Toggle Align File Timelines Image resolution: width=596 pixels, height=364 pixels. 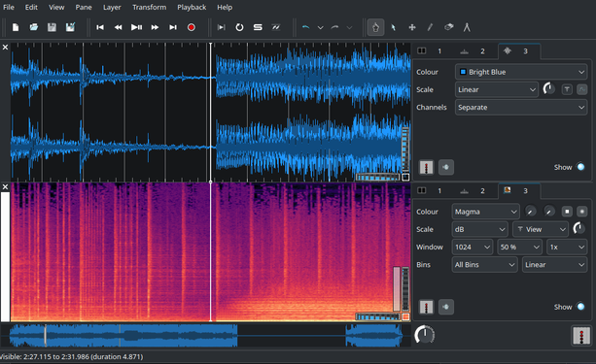click(x=276, y=27)
